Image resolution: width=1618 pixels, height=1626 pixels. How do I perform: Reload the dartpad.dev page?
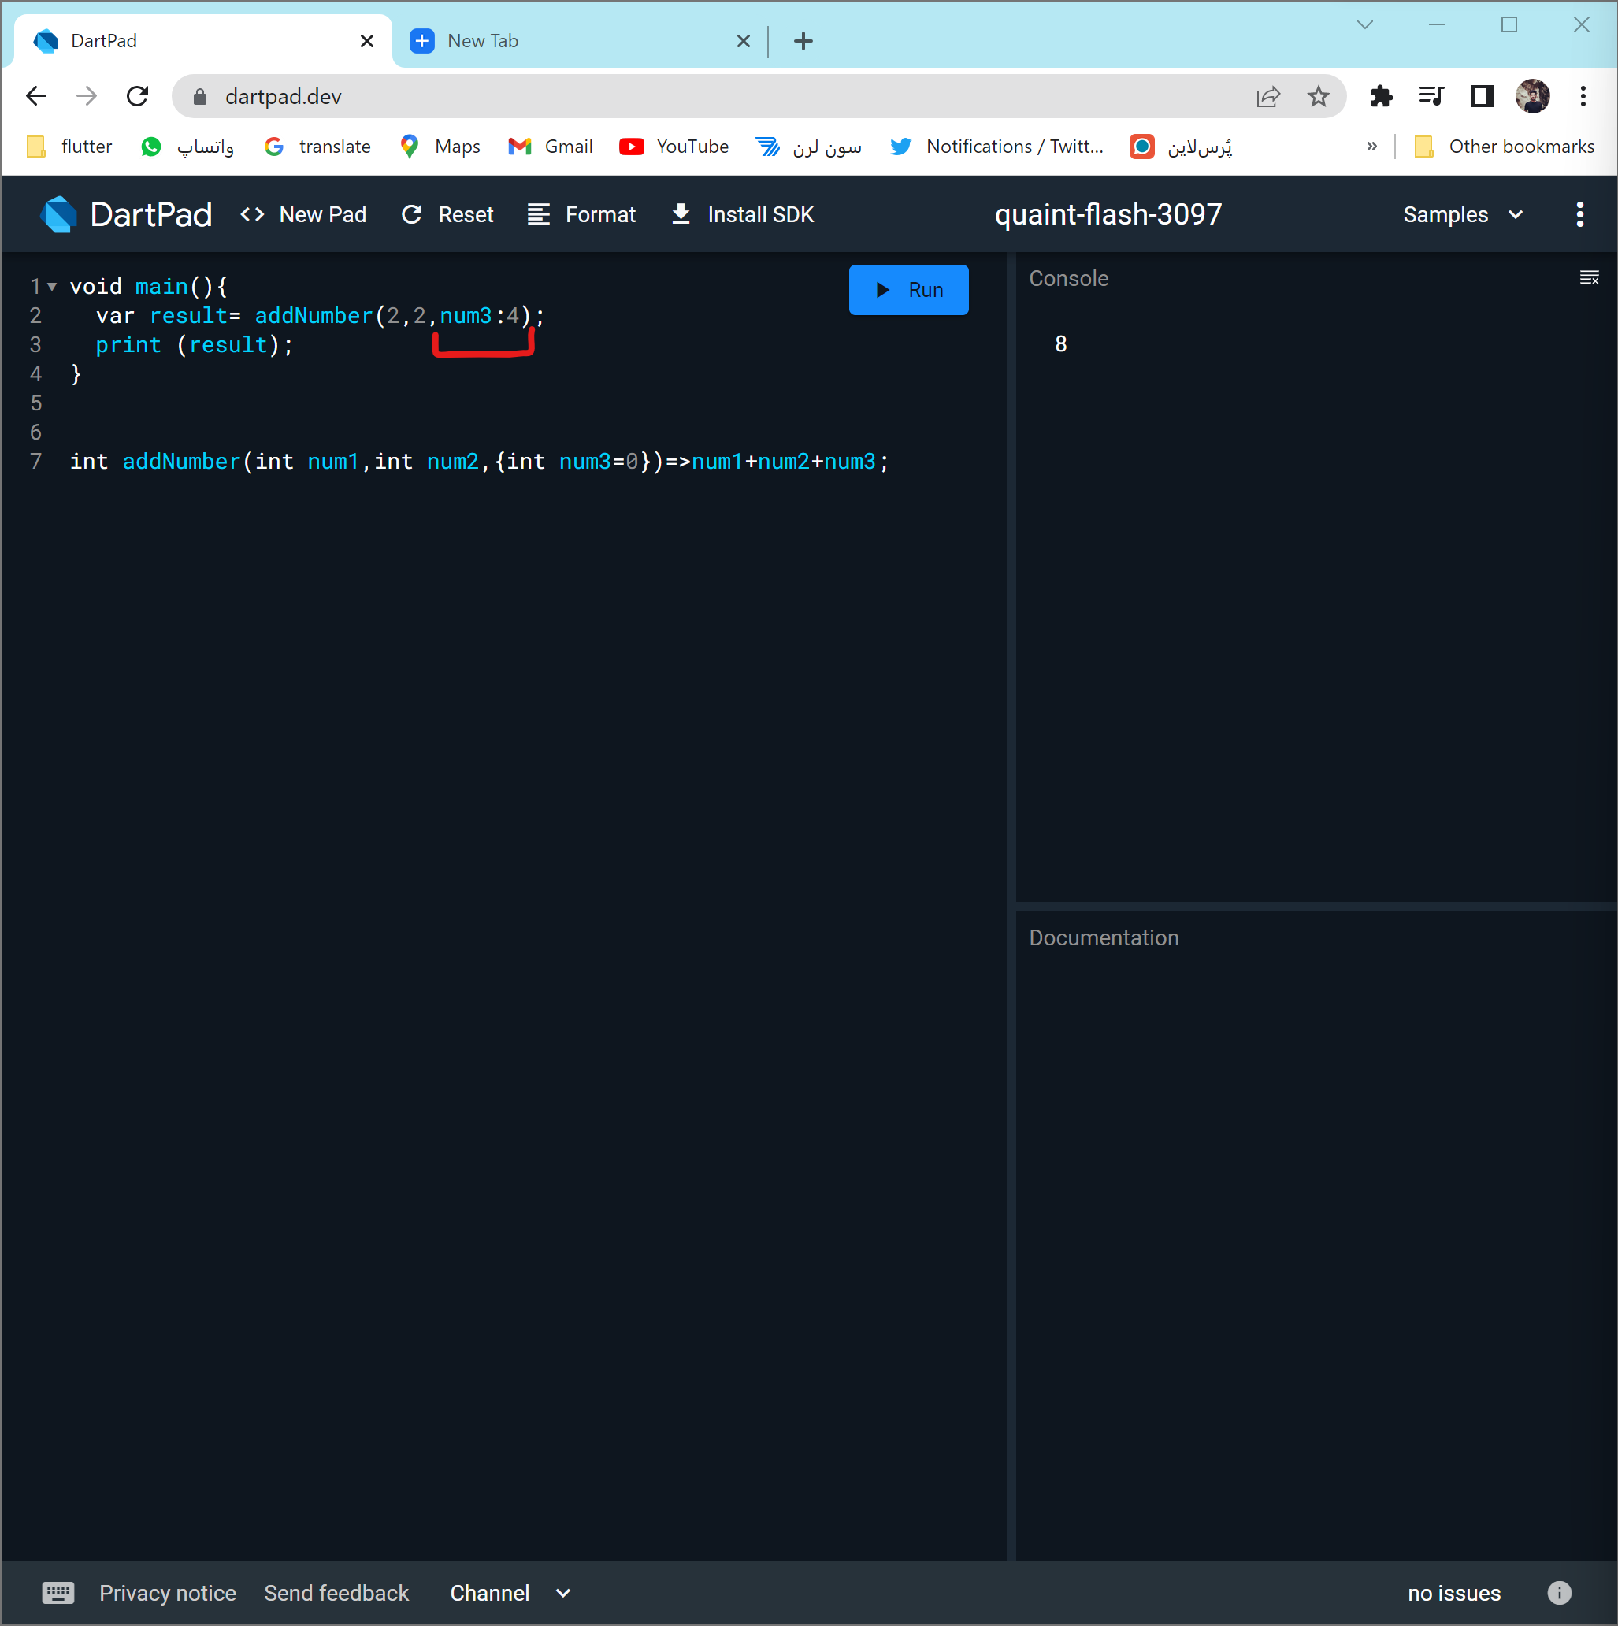(x=137, y=96)
